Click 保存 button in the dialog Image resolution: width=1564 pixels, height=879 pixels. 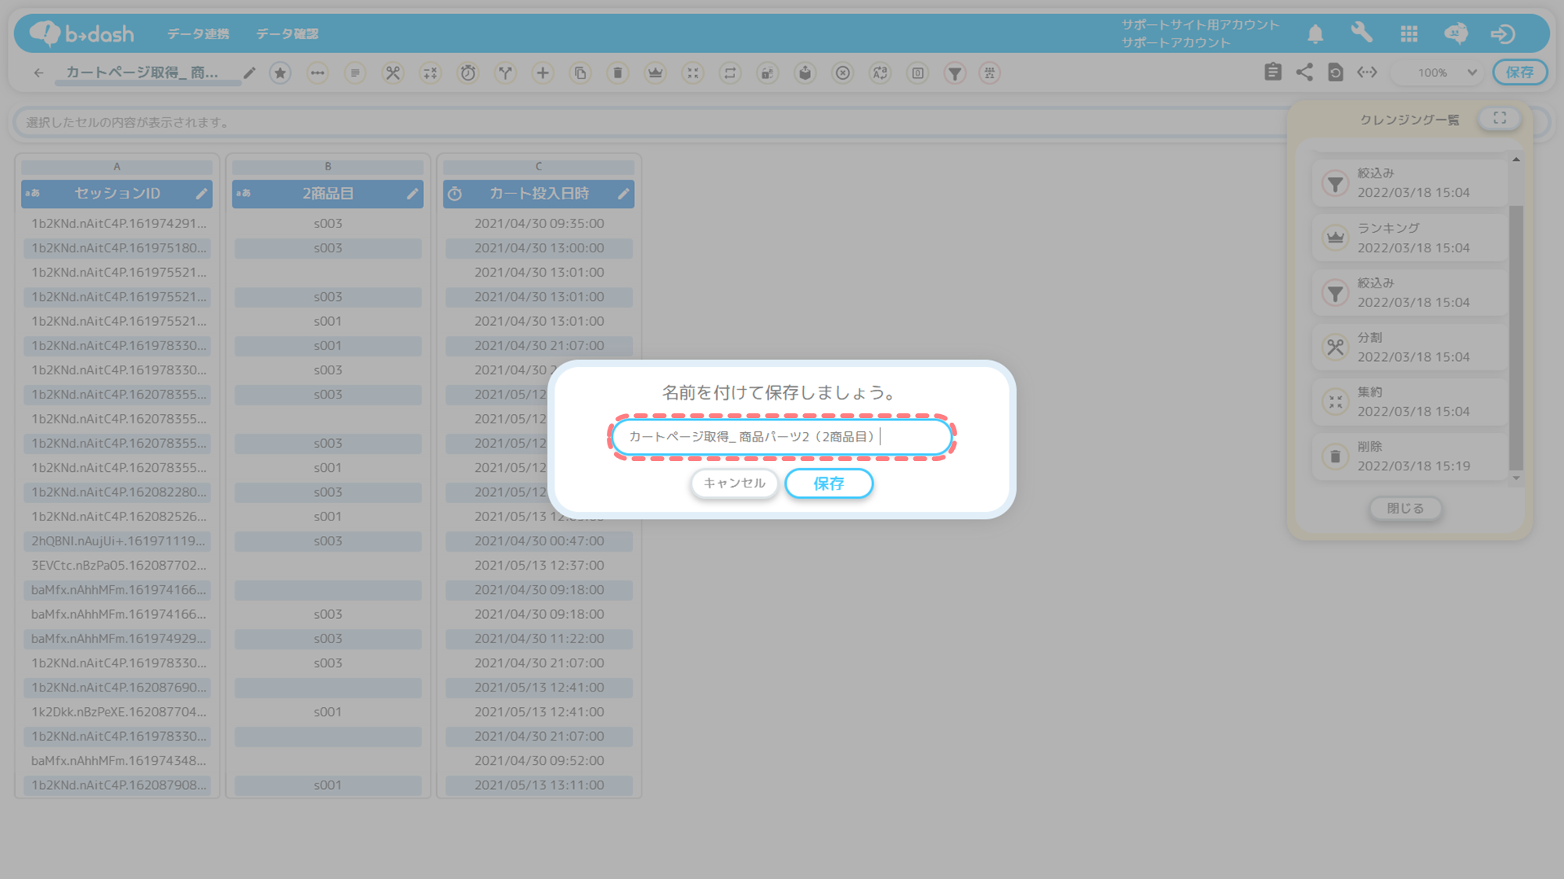pos(829,484)
